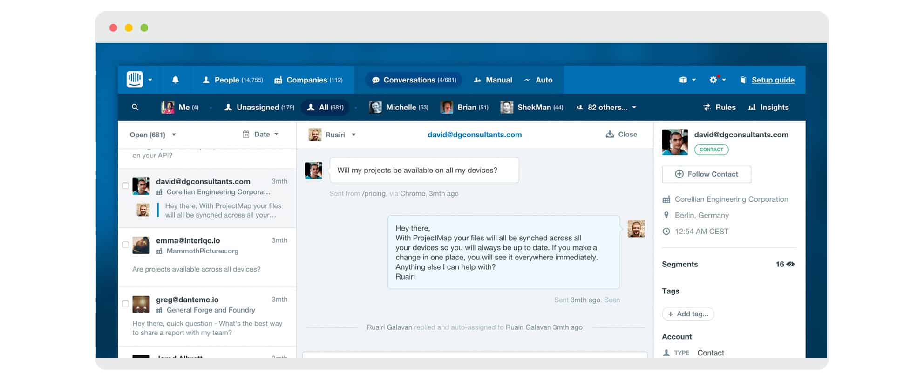Click the package box icon
The image size is (924, 382).
click(683, 80)
